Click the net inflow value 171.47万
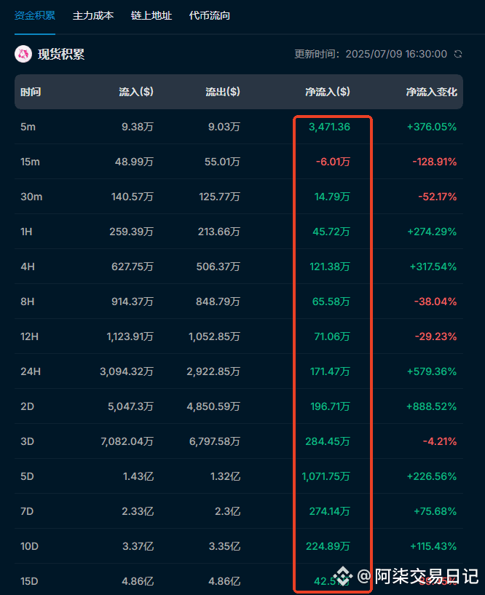485x595 pixels. pyautogui.click(x=330, y=371)
